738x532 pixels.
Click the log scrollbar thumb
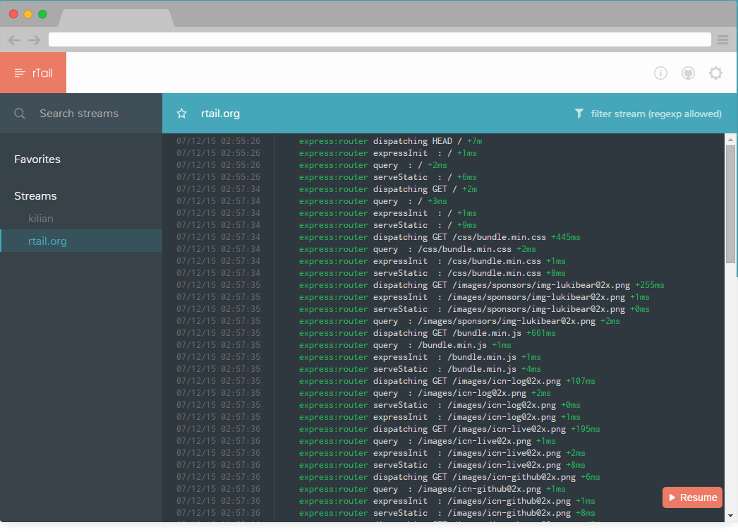(x=730, y=205)
